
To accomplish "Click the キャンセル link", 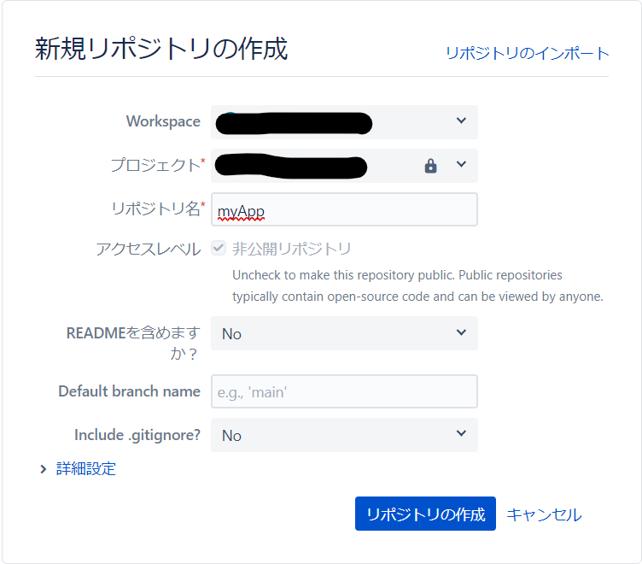I will (544, 514).
